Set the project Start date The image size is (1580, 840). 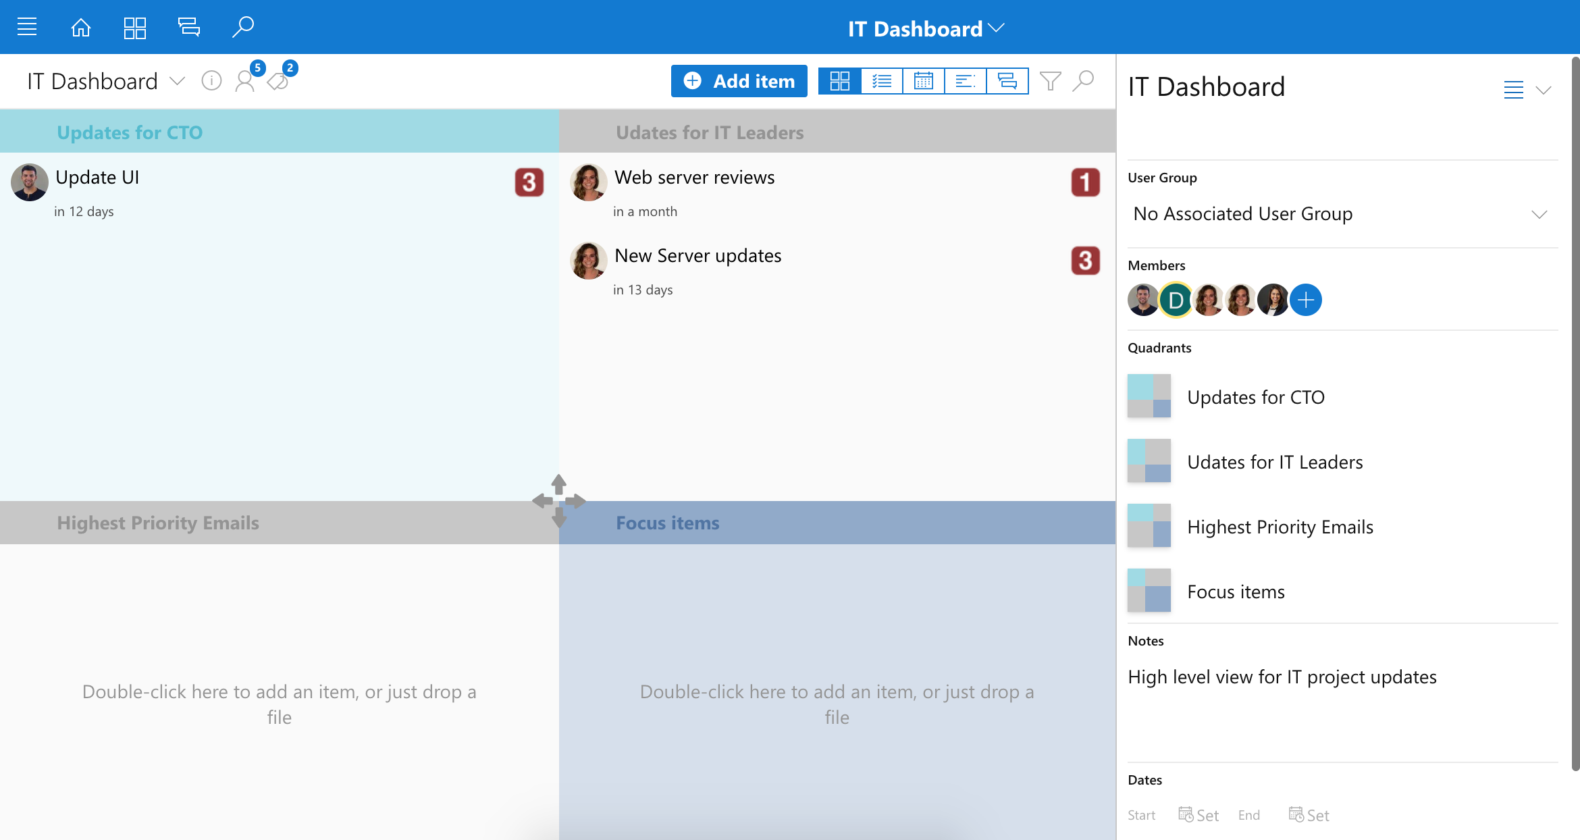pyautogui.click(x=1199, y=815)
